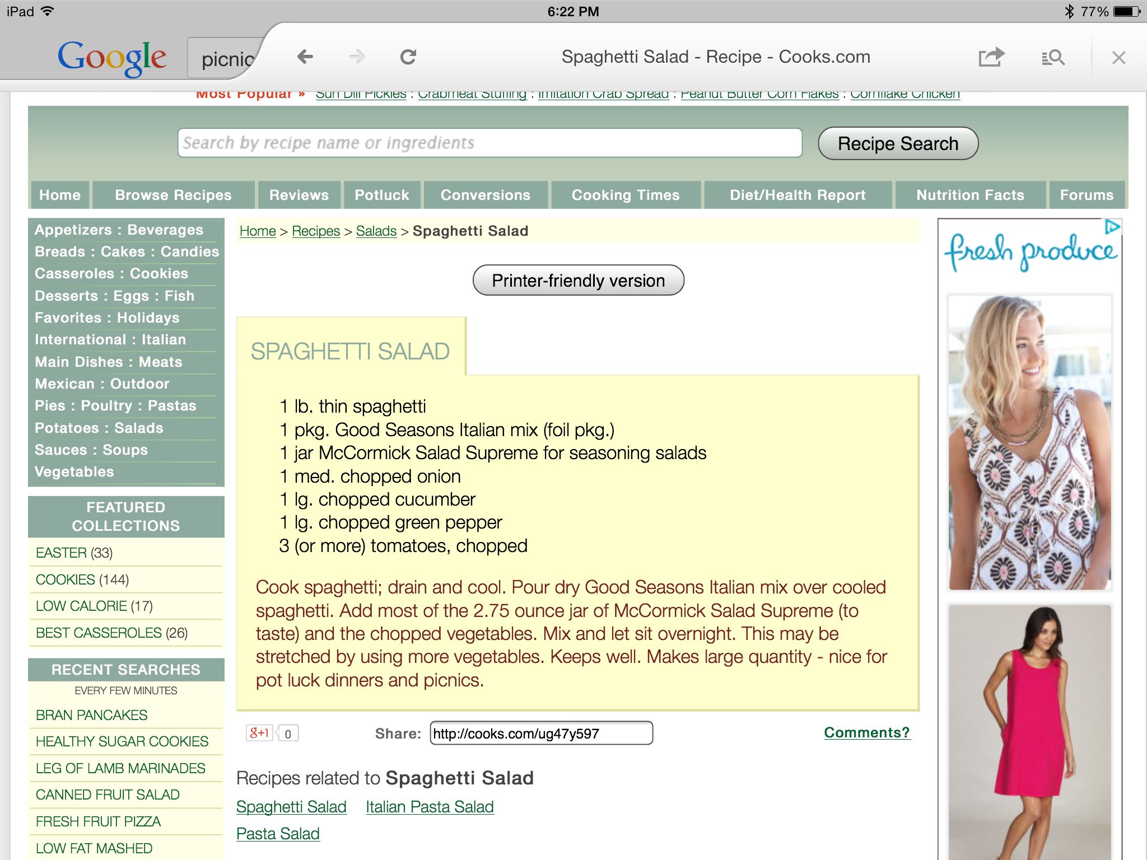The height and width of the screenshot is (860, 1147).
Task: Select the Potluck menu tab
Action: [x=382, y=196]
